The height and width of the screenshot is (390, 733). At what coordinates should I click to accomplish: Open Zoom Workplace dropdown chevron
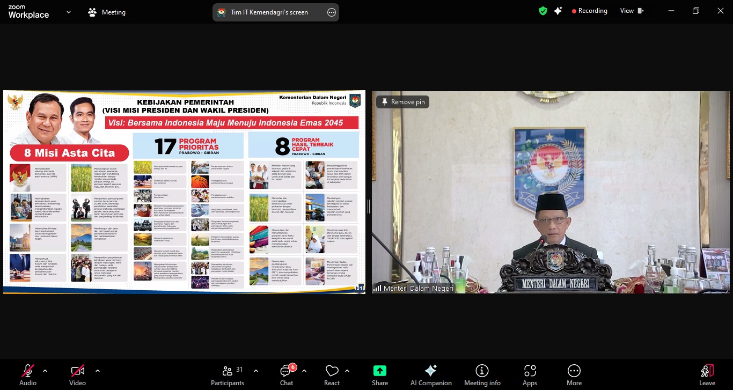pyautogui.click(x=69, y=12)
